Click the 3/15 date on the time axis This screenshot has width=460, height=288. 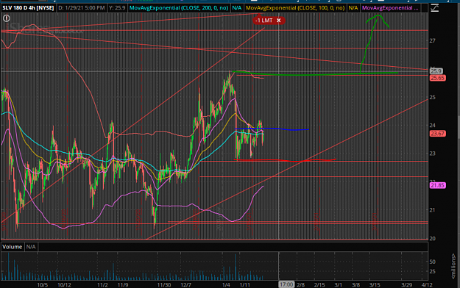375,285
